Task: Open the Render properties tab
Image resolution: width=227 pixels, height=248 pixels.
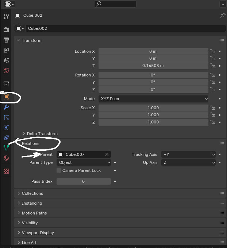Action: point(6,29)
